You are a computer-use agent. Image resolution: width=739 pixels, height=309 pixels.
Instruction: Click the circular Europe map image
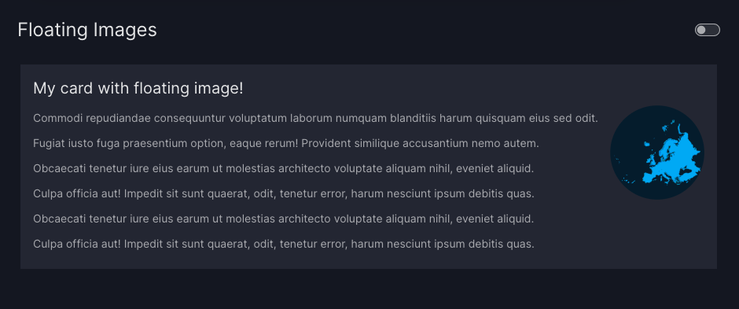pyautogui.click(x=657, y=153)
